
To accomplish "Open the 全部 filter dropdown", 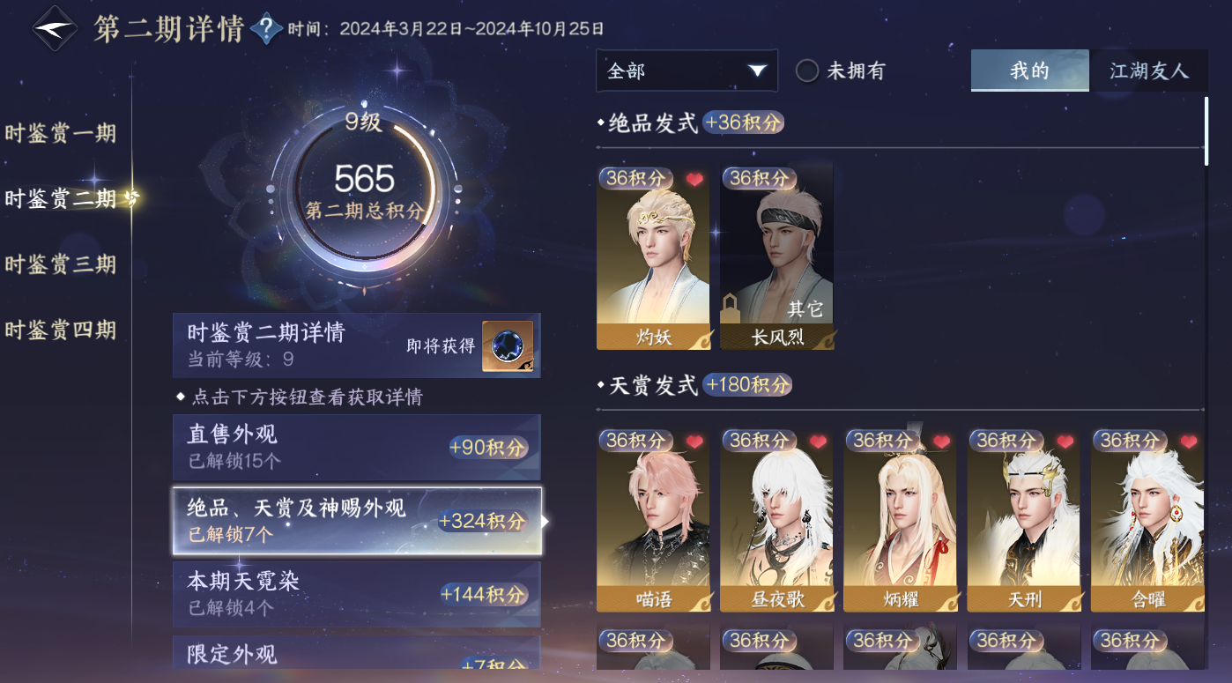I will (687, 71).
